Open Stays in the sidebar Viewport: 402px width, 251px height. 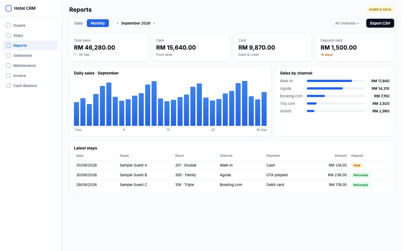[30, 35]
